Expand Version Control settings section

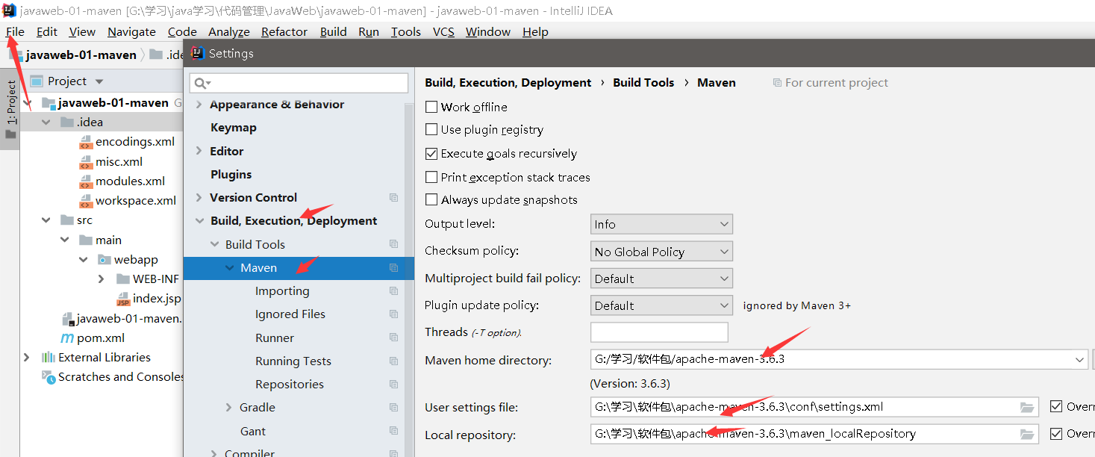199,197
